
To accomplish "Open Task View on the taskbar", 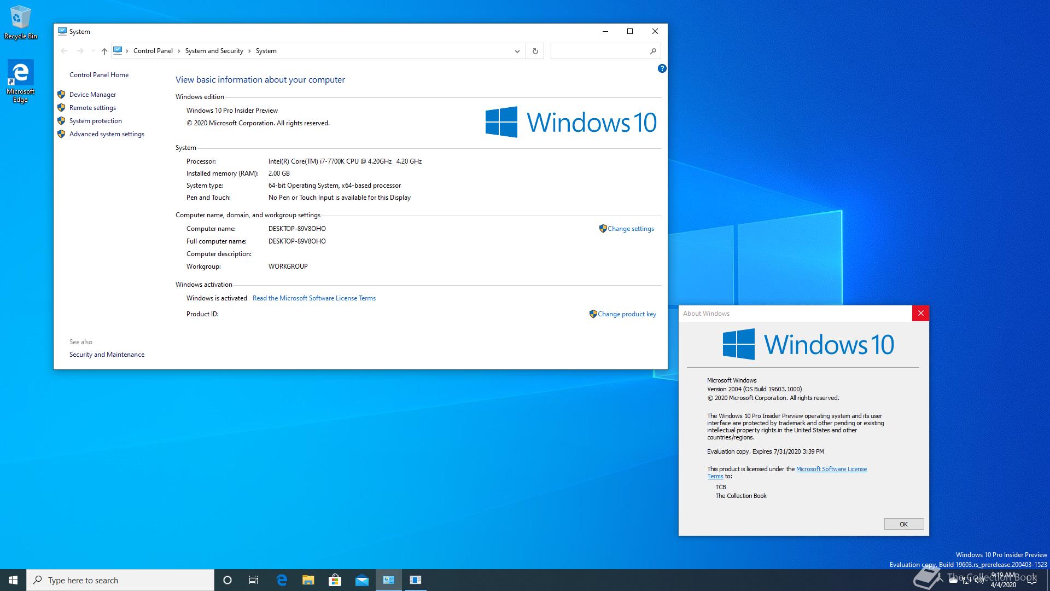I will click(x=254, y=580).
